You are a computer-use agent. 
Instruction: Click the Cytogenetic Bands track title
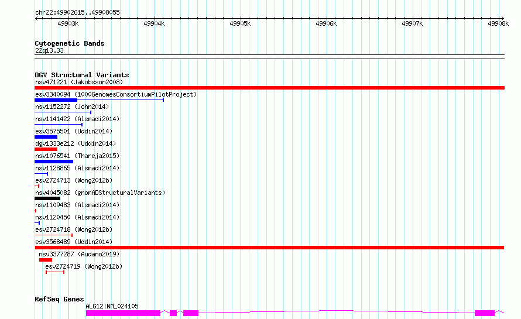coord(70,43)
